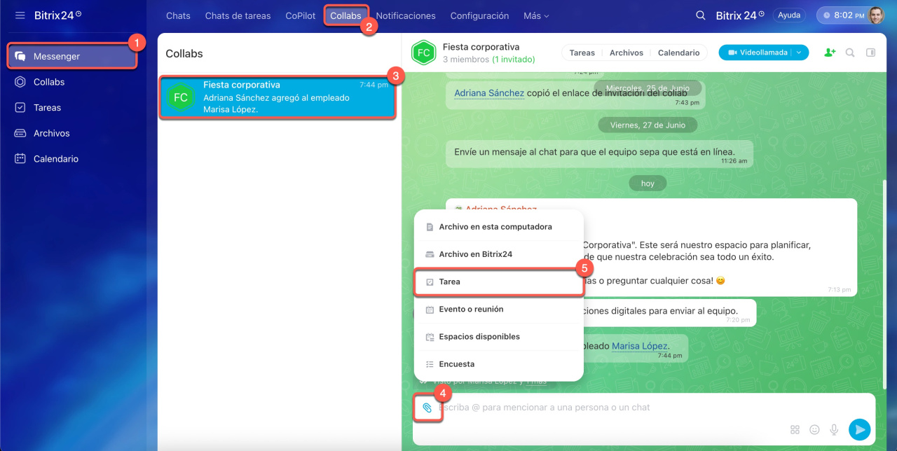
Task: Expand the Videollamada dropdown arrow
Action: pyautogui.click(x=799, y=53)
